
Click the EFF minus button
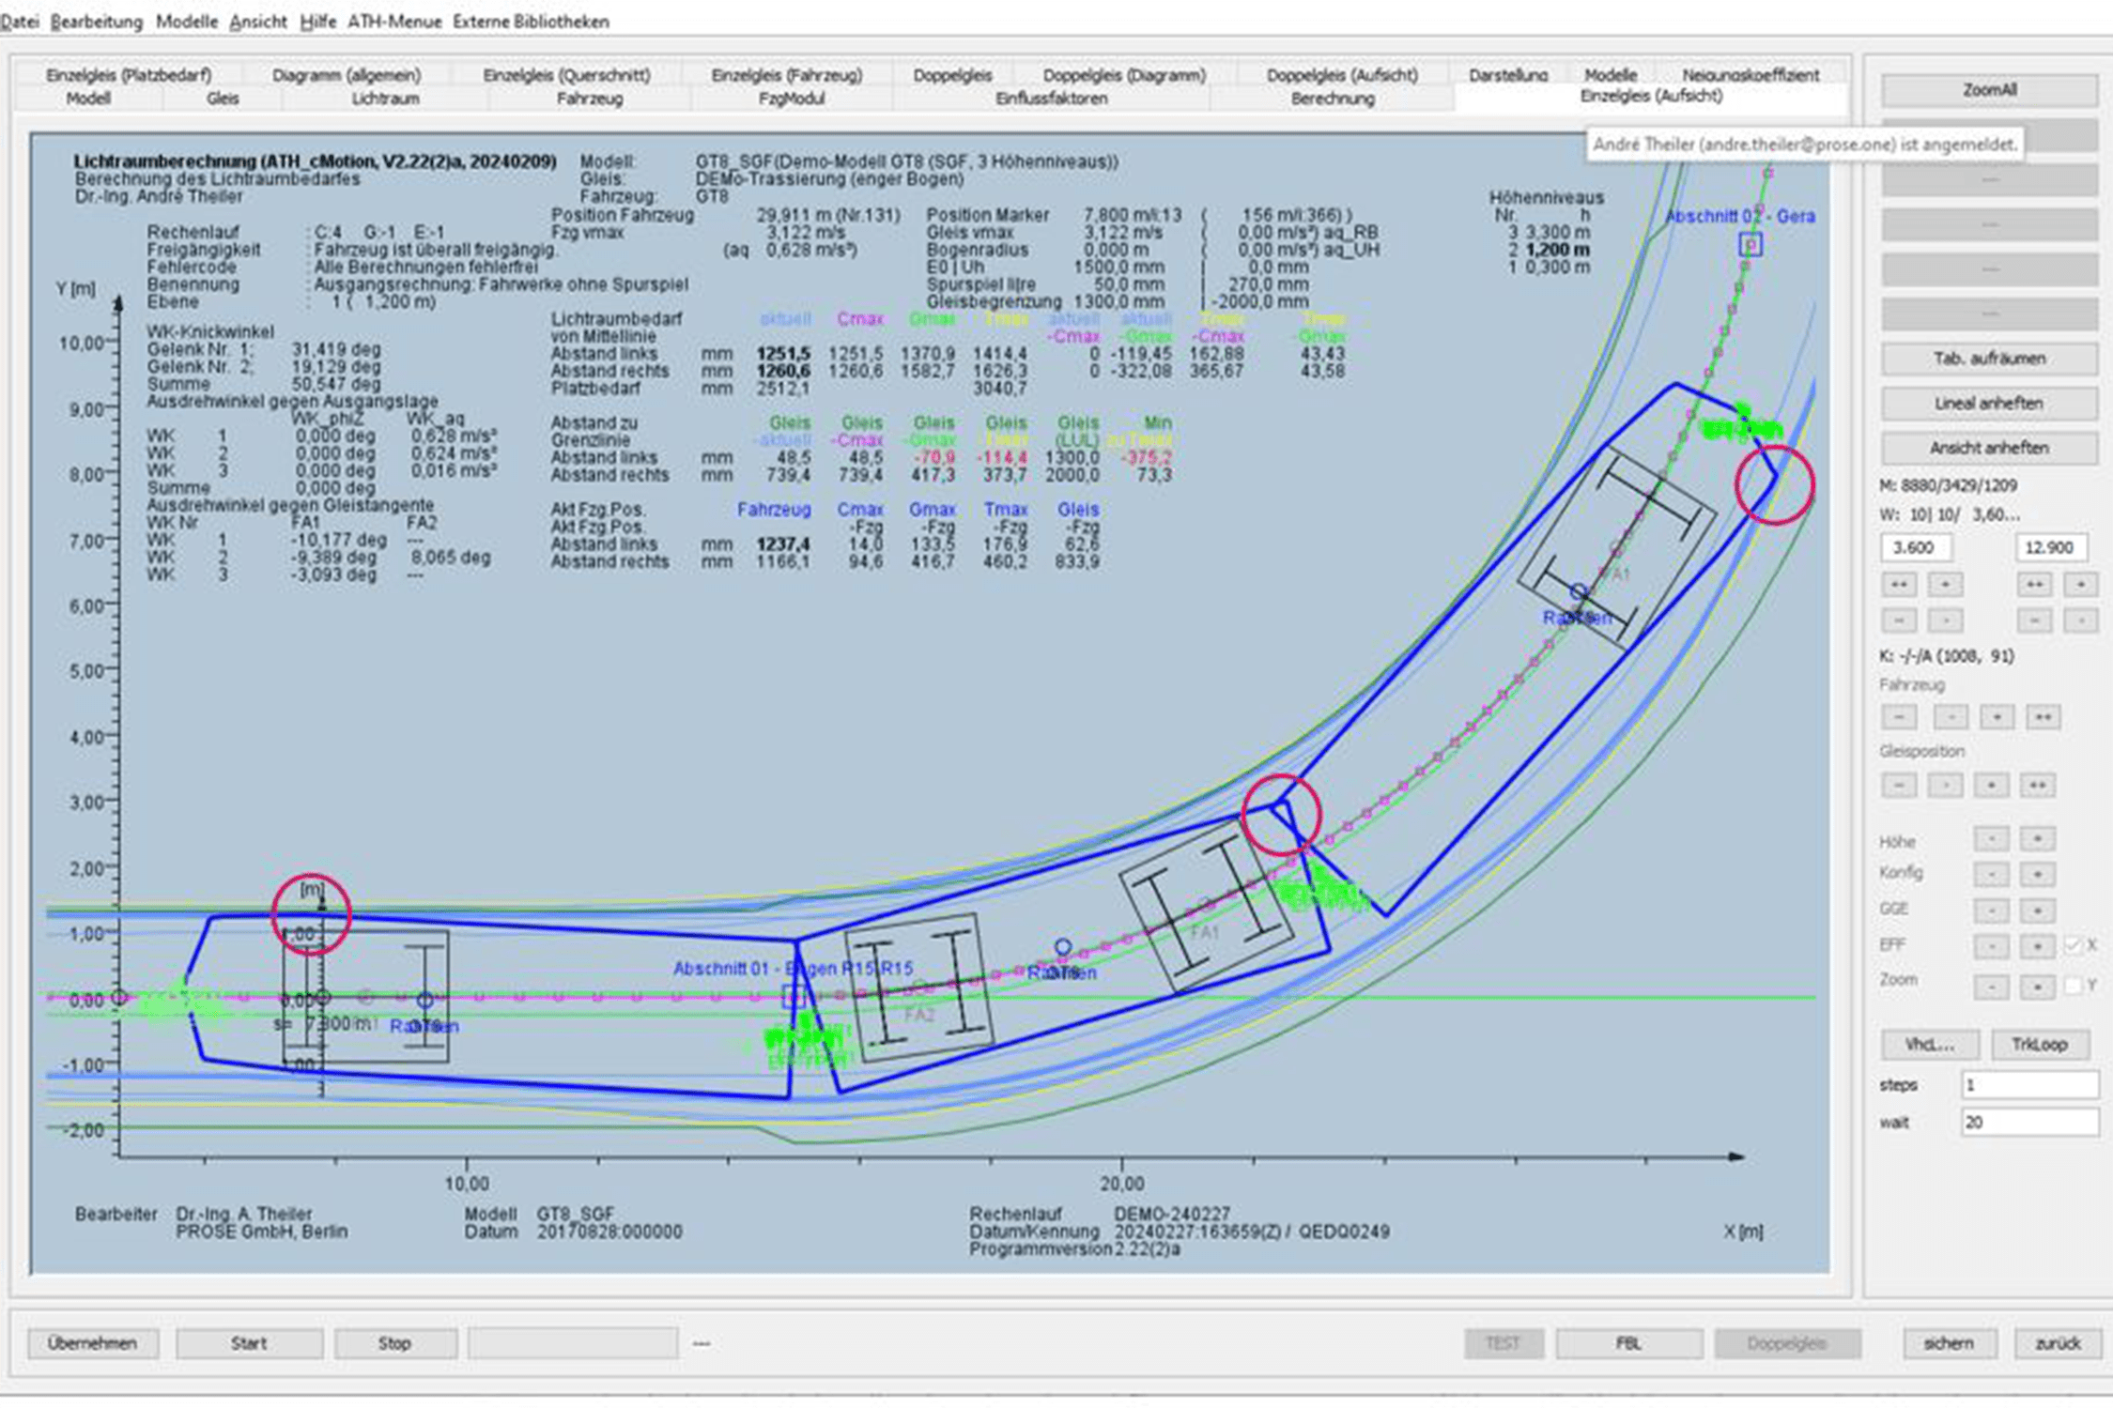[1990, 946]
